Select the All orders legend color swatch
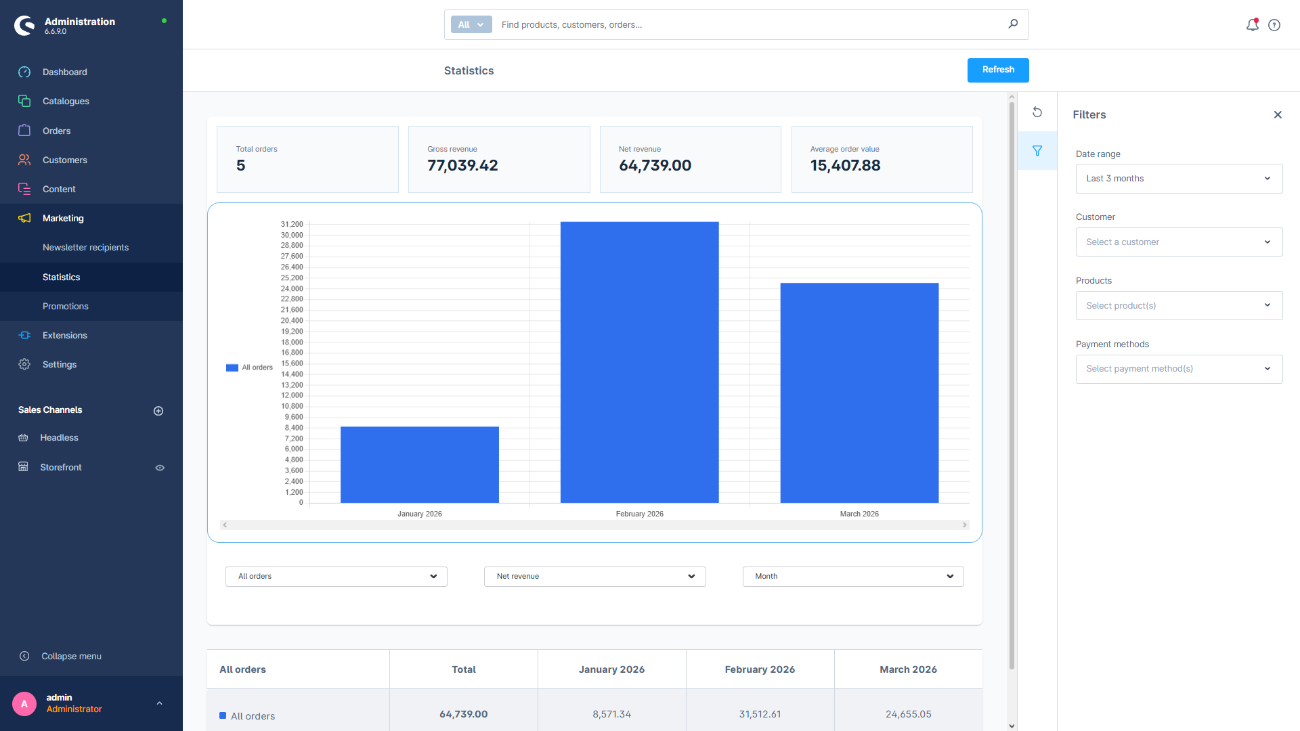This screenshot has width=1300, height=731. pyautogui.click(x=232, y=367)
